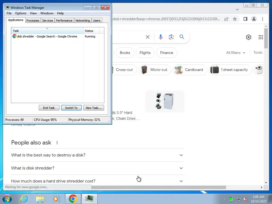Open Google quick settings gear
The width and height of the screenshot is (272, 204).
[x=248, y=37]
